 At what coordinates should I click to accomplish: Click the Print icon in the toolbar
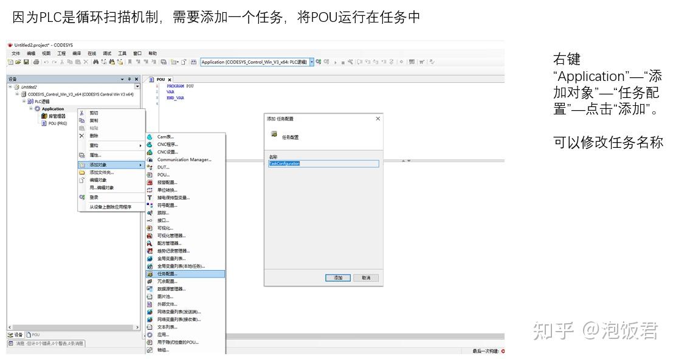click(35, 61)
